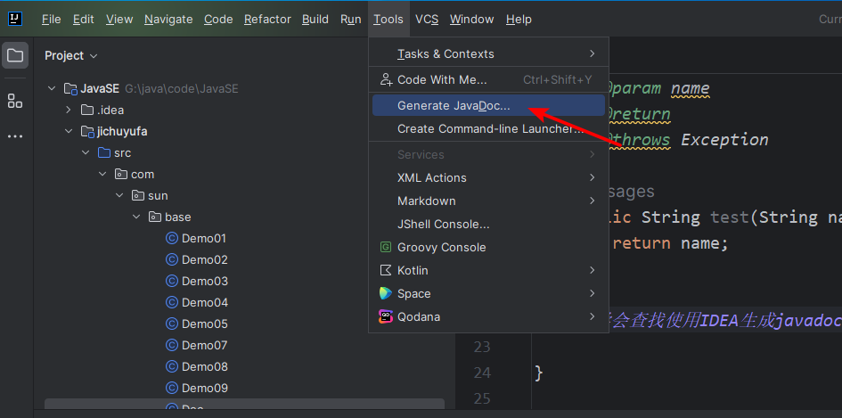Click the src source folder icon
This screenshot has height=418, width=842.
pos(104,153)
